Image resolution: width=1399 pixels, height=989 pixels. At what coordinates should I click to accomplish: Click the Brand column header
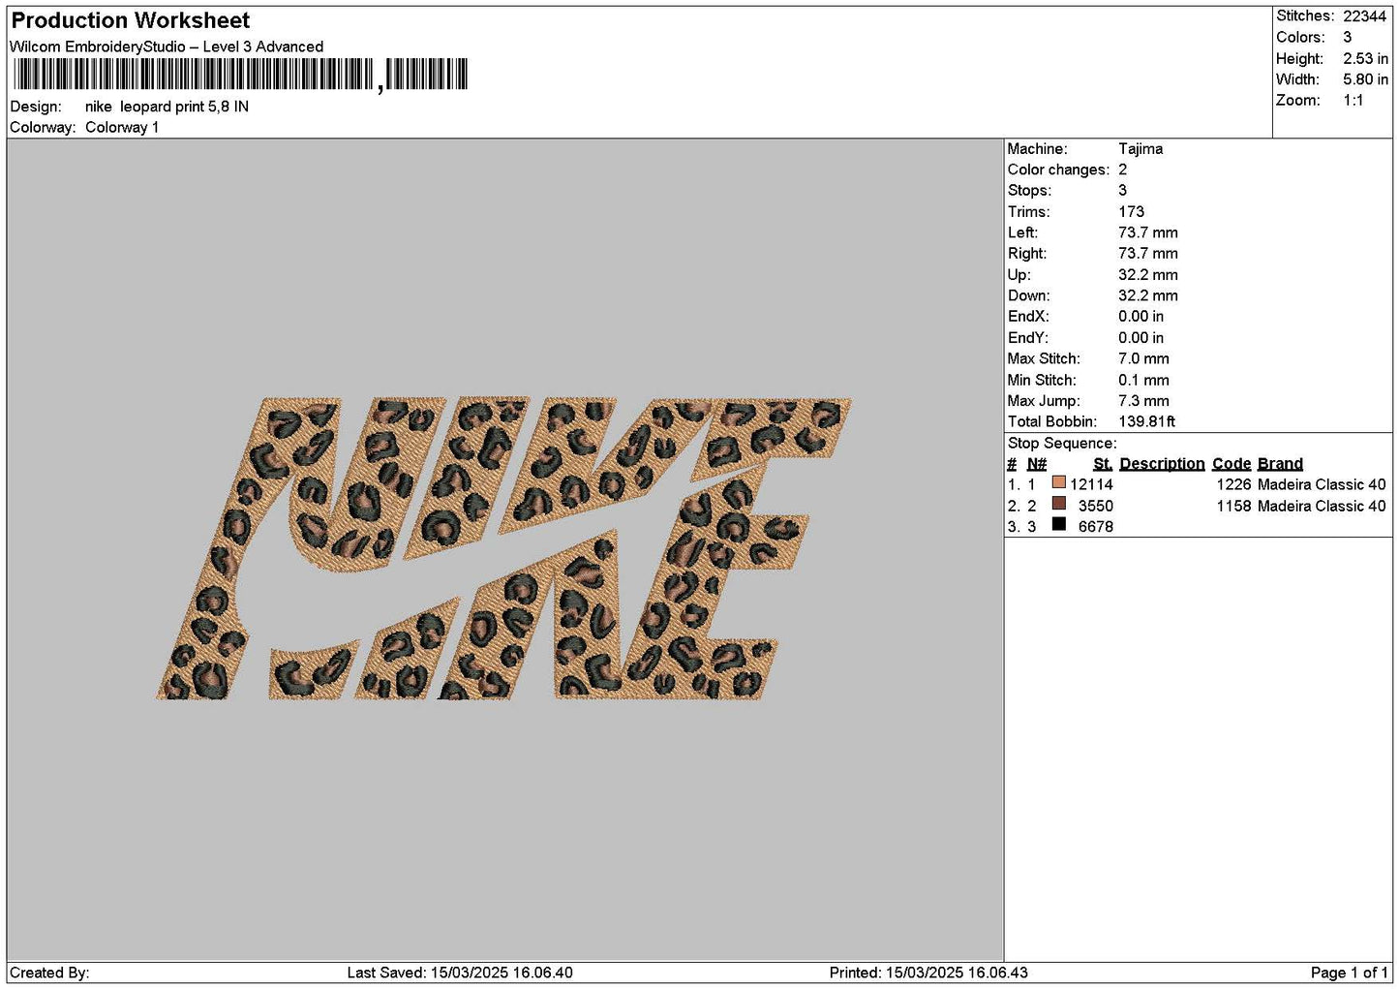click(x=1280, y=464)
